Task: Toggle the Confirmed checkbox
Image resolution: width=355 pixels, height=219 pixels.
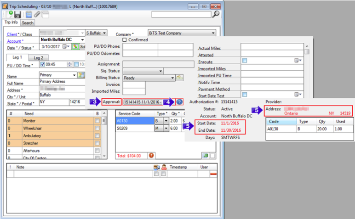Action: [x=124, y=40]
